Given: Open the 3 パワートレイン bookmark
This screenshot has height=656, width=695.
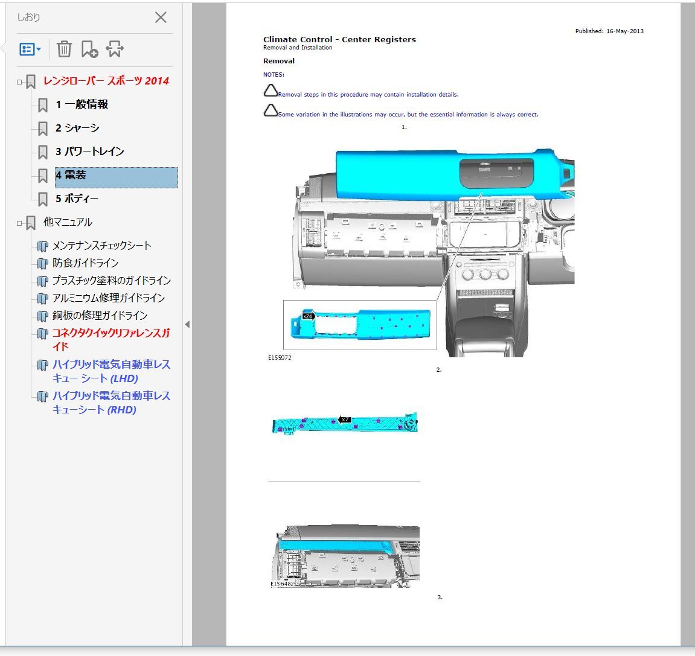Looking at the screenshot, I should click(x=90, y=151).
